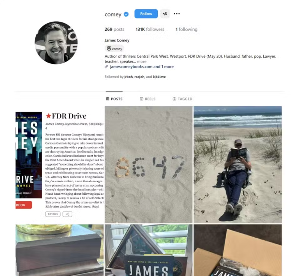293x276 pixels.
Task: Switch to the POSTS tab
Action: tap(114, 99)
